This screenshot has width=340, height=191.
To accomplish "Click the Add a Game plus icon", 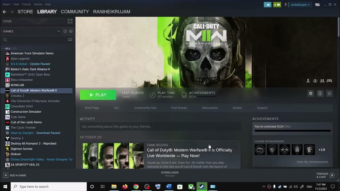I will click(6, 175).
